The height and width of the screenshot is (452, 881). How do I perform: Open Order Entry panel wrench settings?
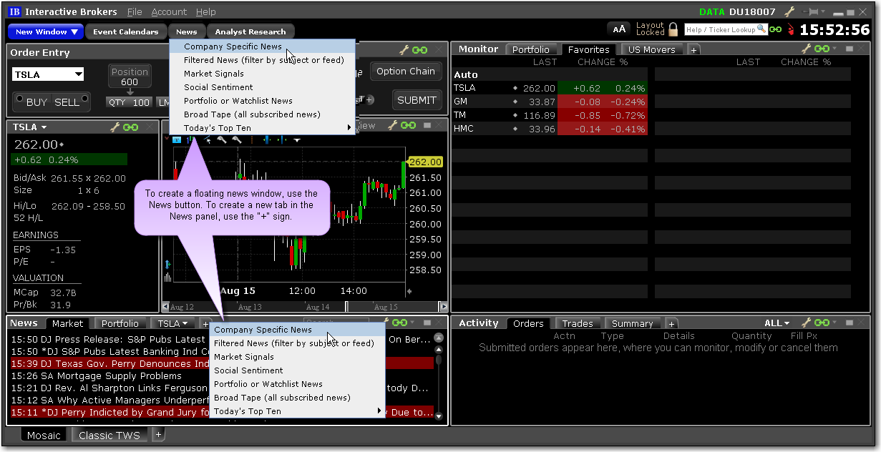point(404,50)
